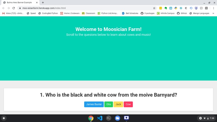Viewport: 217px width, 122px height.
Task: Close the Bulma Hero Banner Example tab
Action: (37, 2)
